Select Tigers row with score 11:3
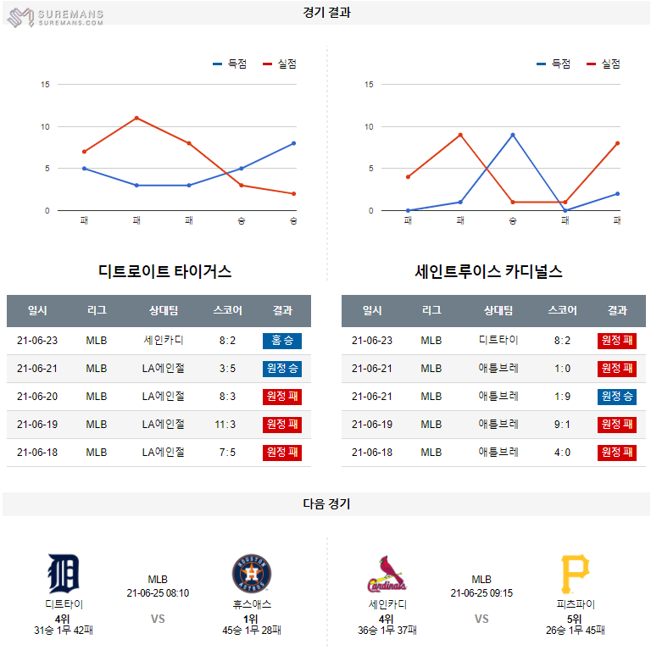Image resolution: width=651 pixels, height=667 pixels. [x=159, y=425]
